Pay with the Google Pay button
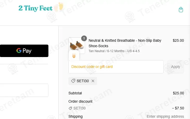Screen dimensions: 190x119 point(24,51)
